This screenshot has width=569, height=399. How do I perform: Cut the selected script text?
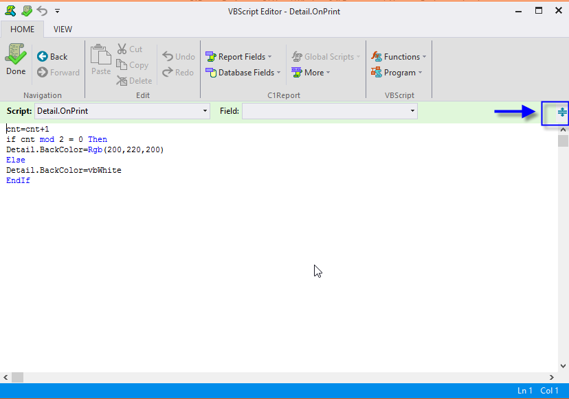[x=130, y=49]
